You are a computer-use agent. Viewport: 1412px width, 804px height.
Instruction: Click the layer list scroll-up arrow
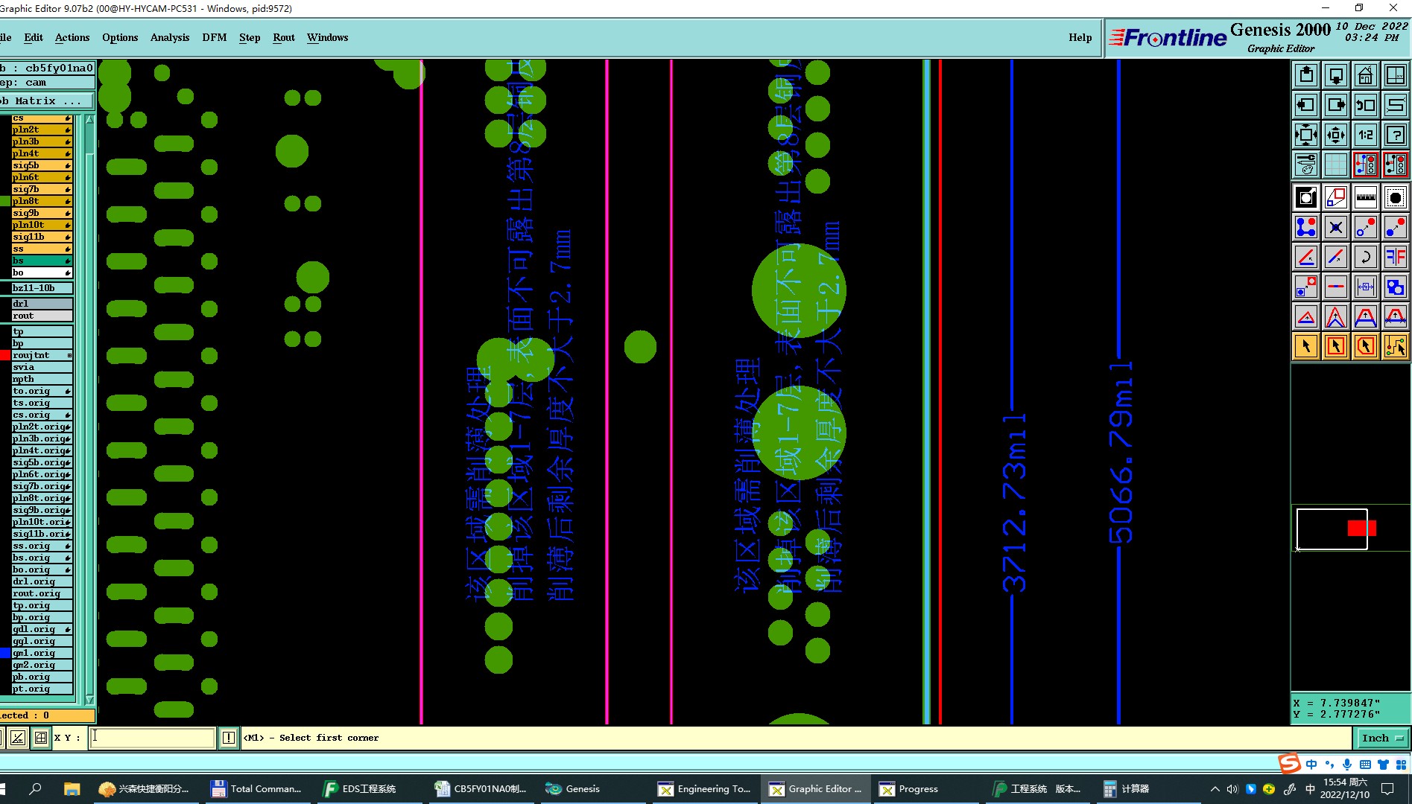pos(89,120)
